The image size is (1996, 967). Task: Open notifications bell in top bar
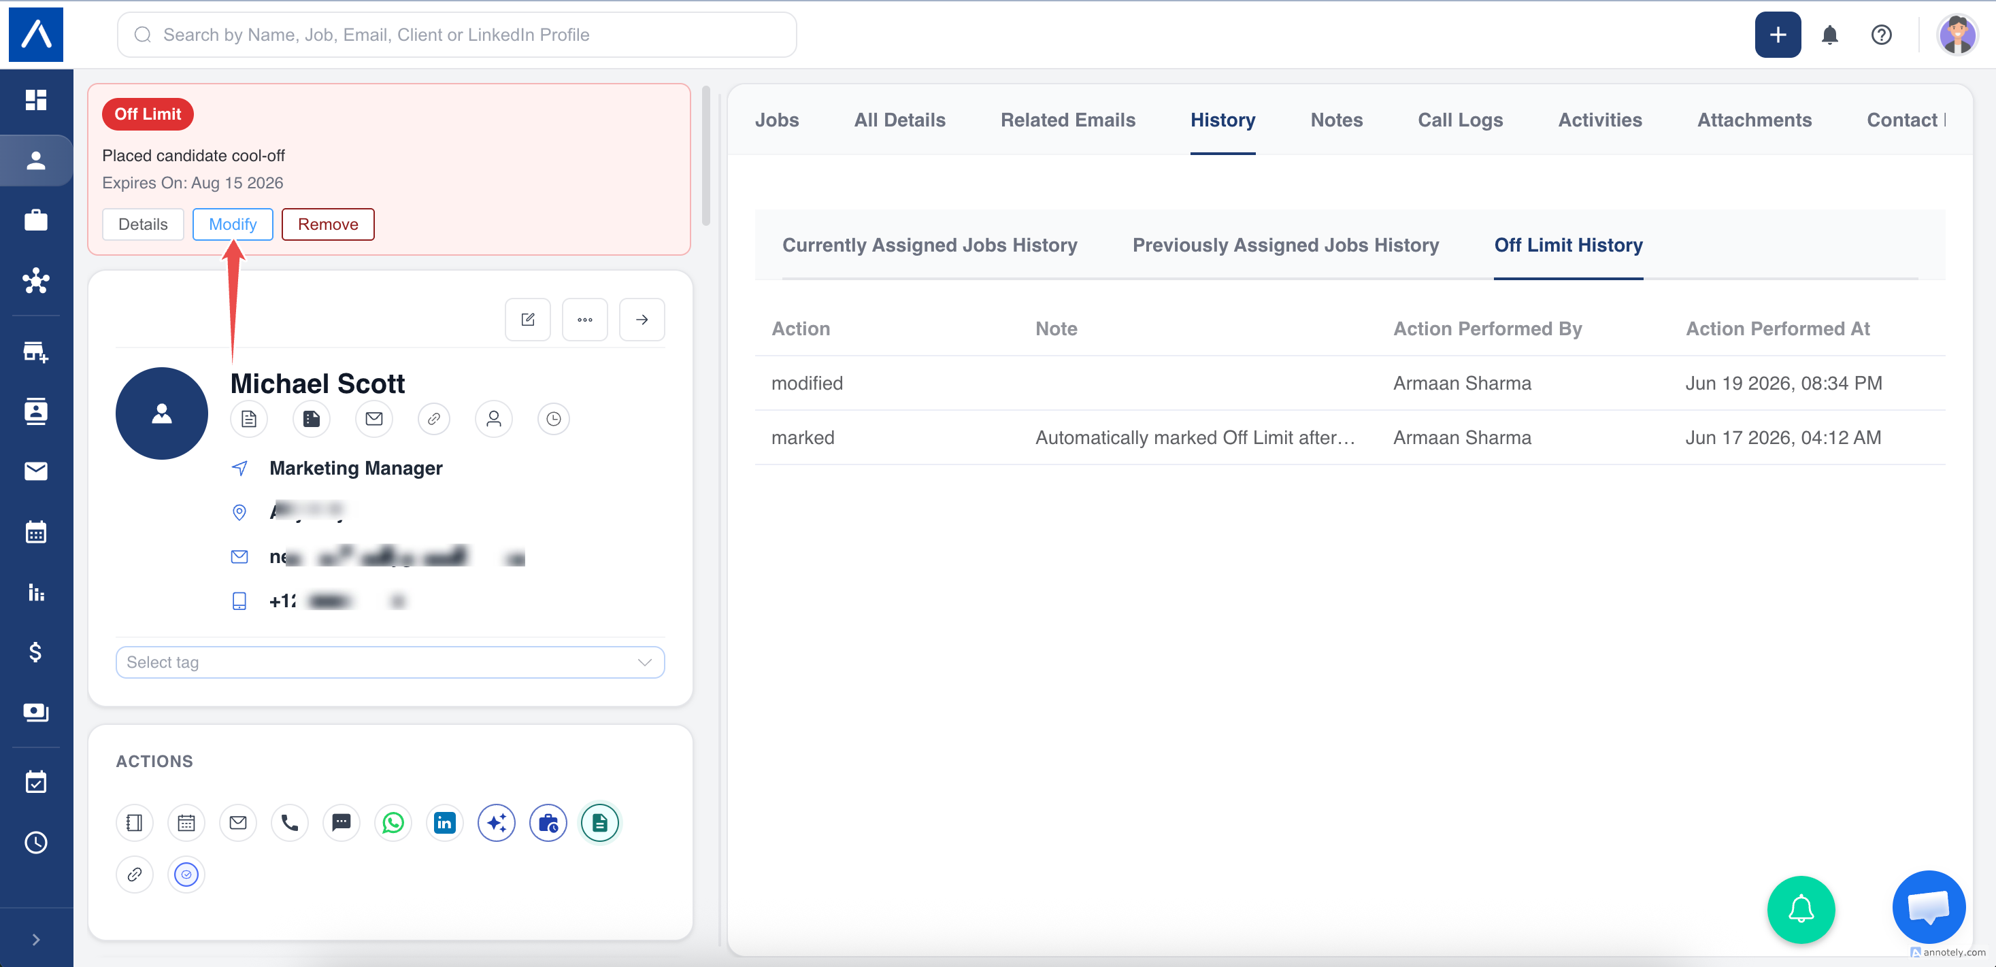[1829, 35]
